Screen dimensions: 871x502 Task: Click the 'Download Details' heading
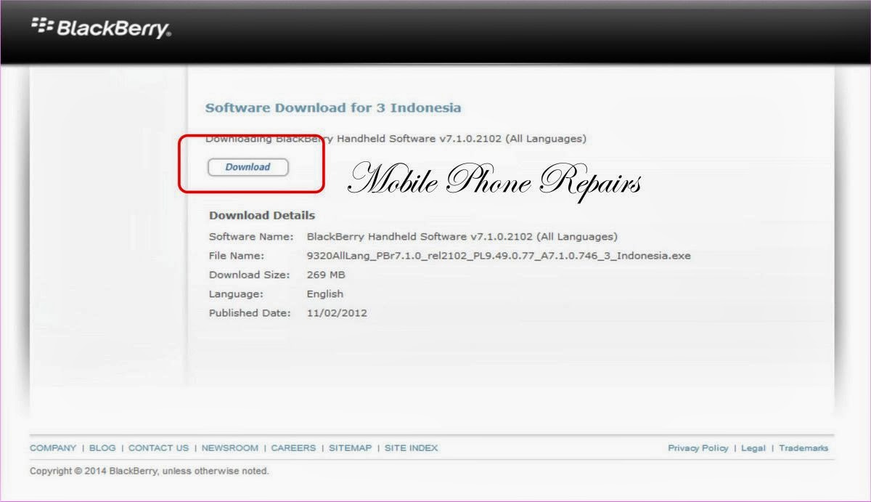pos(262,215)
